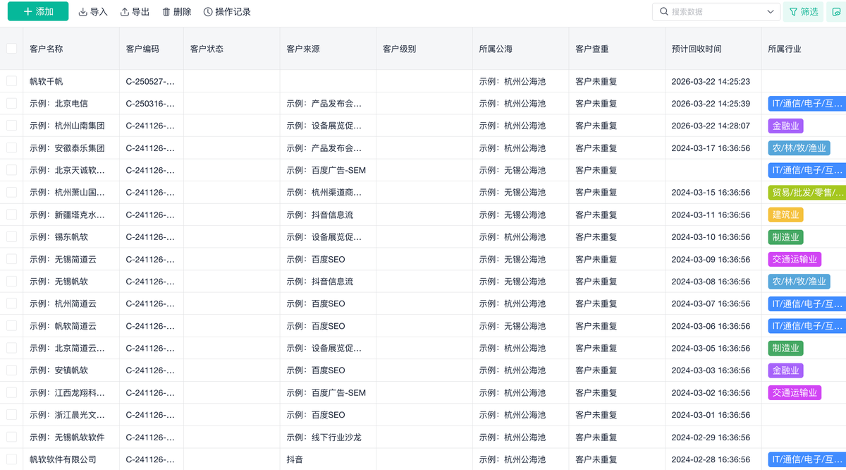Click 农/林/牧/渔业 tag in 安徽泰乐集团 row
The width and height of the screenshot is (846, 470).
point(799,148)
